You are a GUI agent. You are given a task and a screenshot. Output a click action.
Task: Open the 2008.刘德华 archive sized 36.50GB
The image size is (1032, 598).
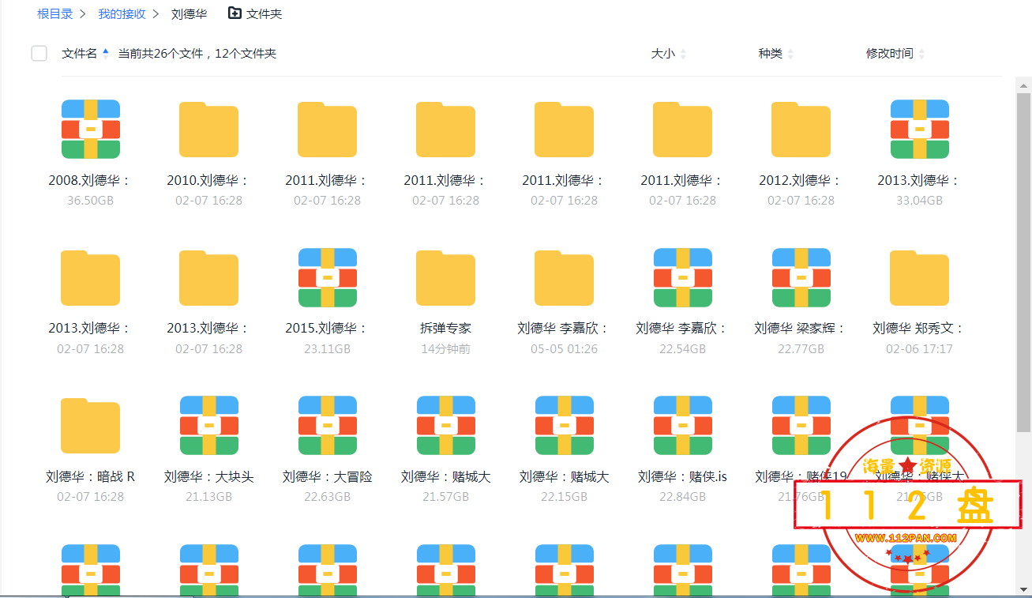90,130
